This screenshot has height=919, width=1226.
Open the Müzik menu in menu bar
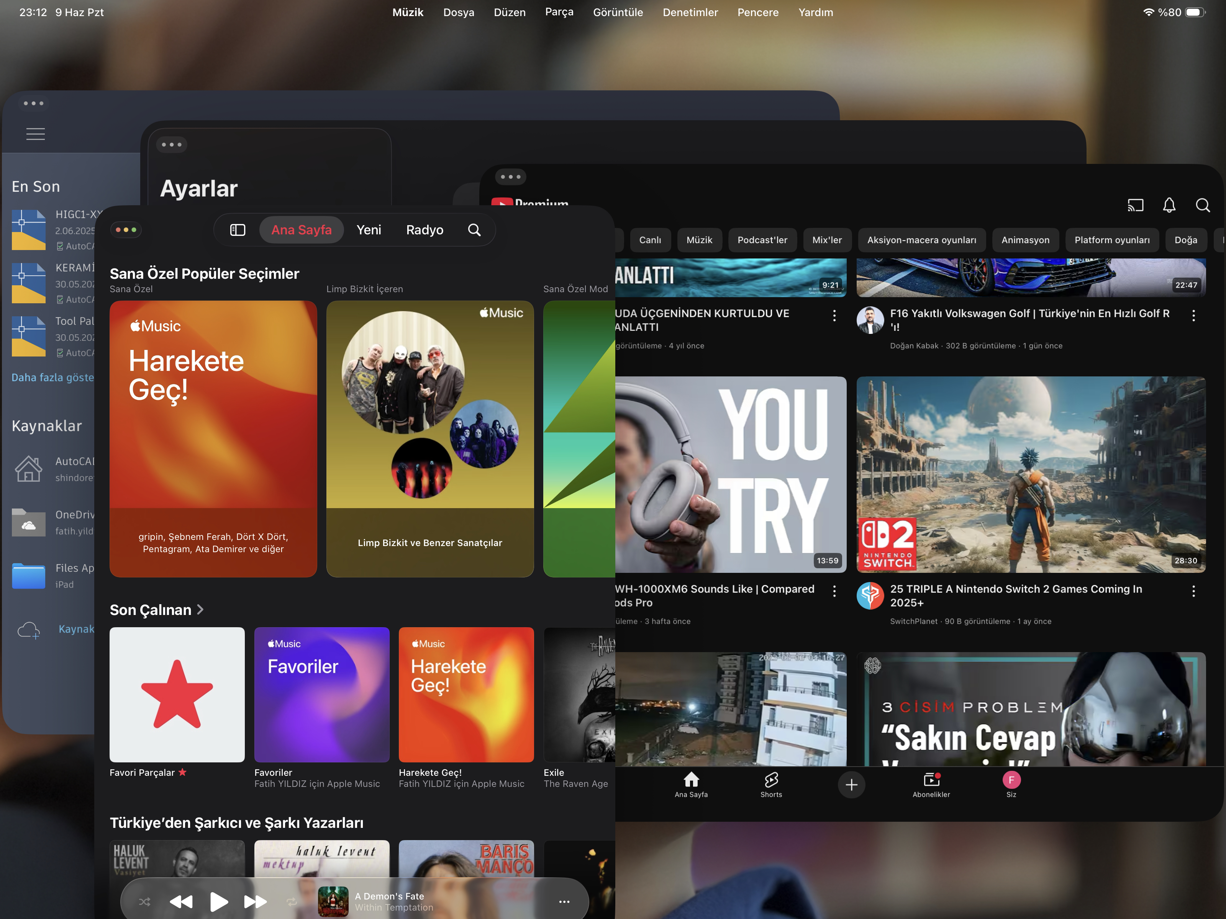pyautogui.click(x=408, y=12)
